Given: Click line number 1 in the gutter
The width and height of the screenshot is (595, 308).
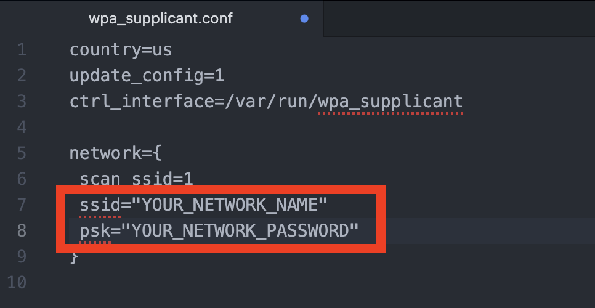Looking at the screenshot, I should pos(22,49).
